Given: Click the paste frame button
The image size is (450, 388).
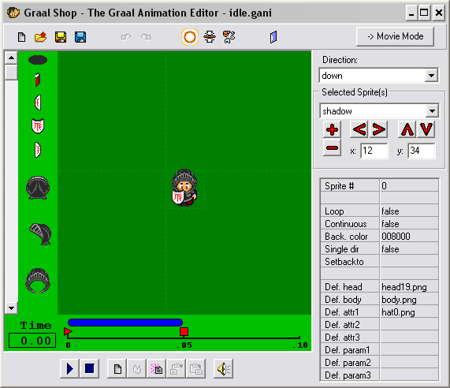Looking at the screenshot, I should pyautogui.click(x=195, y=368).
